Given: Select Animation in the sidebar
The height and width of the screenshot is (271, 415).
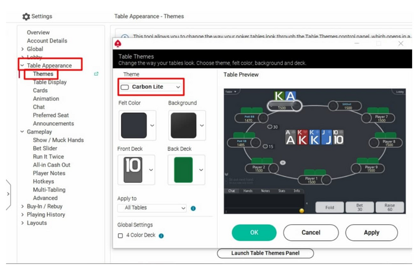Looking at the screenshot, I should (46, 99).
